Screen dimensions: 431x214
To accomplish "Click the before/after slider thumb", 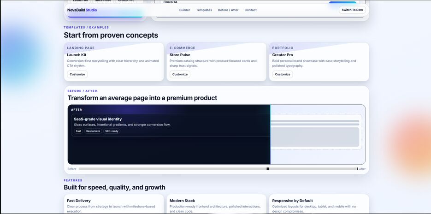I will click(x=268, y=169).
